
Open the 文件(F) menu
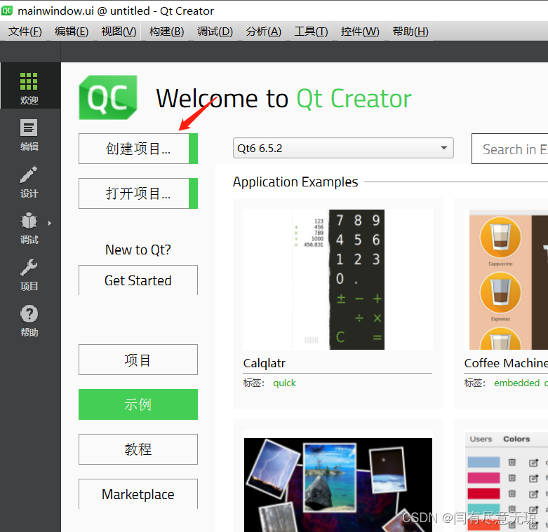tap(25, 32)
